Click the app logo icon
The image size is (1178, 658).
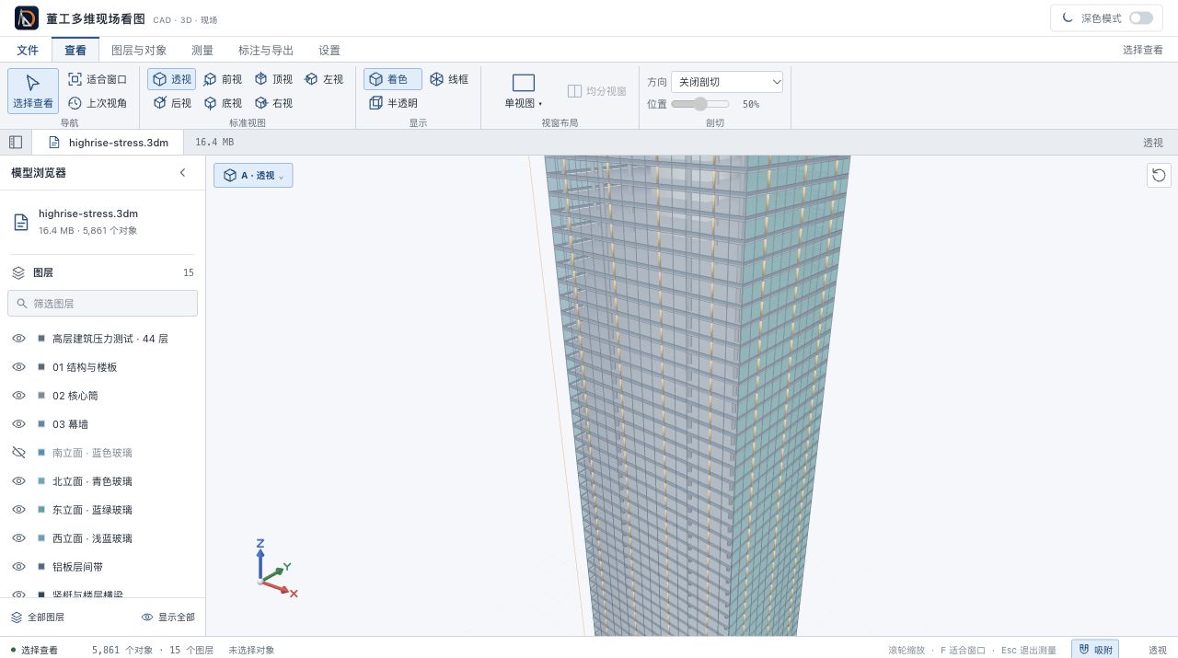pos(27,18)
